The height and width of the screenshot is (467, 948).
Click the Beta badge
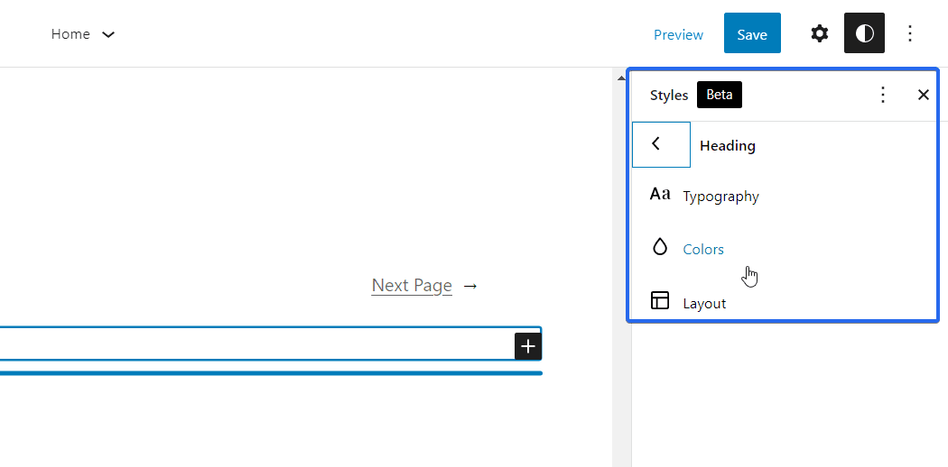720,95
